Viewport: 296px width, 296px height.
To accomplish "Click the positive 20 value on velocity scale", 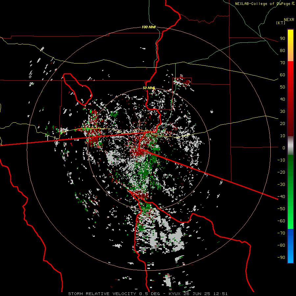I will click(283, 124).
